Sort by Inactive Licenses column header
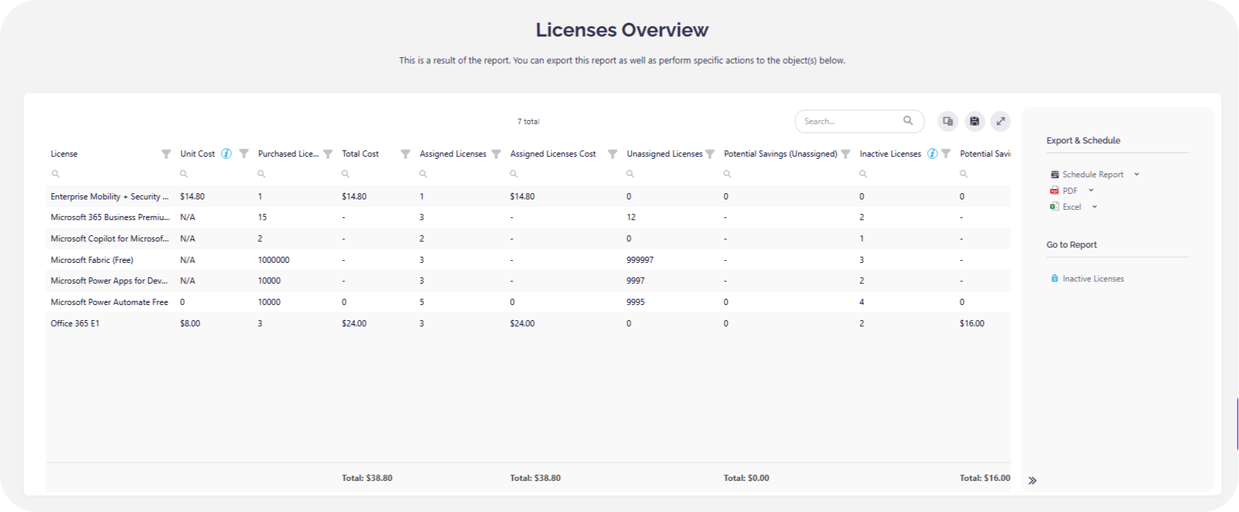This screenshot has width=1239, height=512. (x=890, y=154)
